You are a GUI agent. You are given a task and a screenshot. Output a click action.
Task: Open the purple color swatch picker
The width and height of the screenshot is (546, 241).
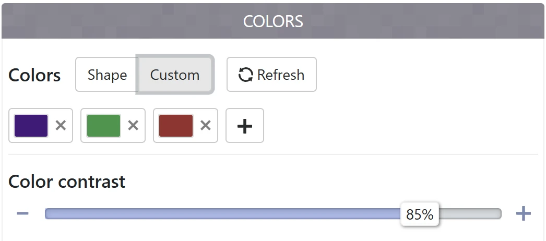coord(31,126)
